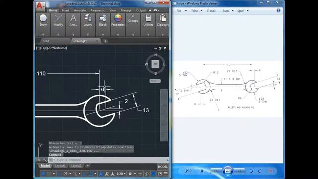Image resolution: width=318 pixels, height=179 pixels.
Task: Open Photo Viewer zoom magnifier control
Action: pos(188,171)
